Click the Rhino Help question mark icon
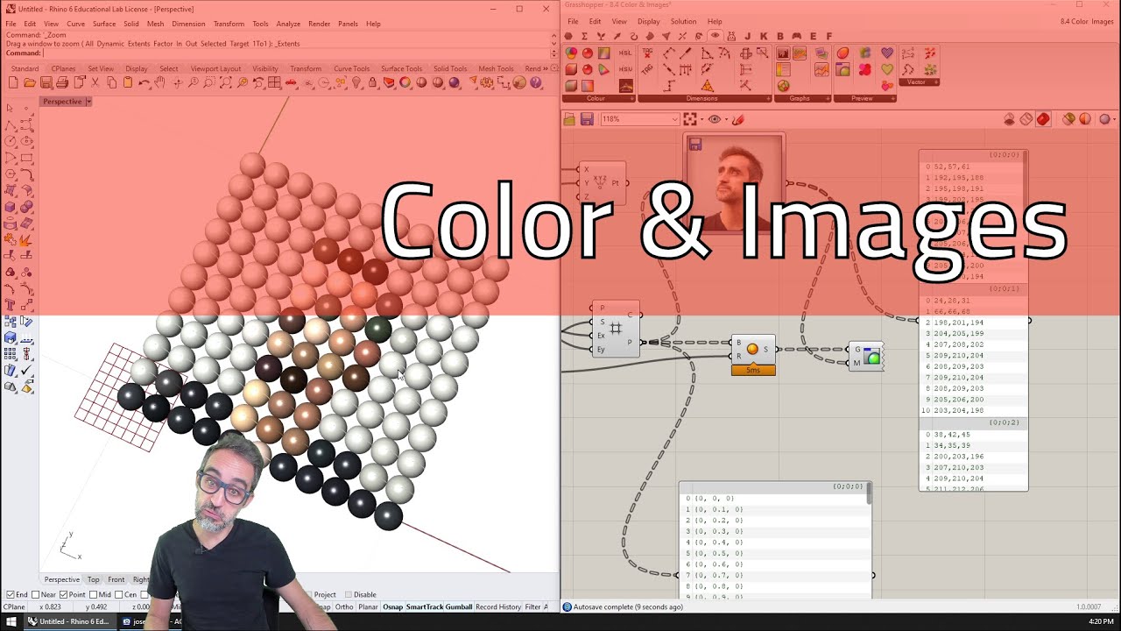Image resolution: width=1121 pixels, height=631 pixels. click(535, 82)
